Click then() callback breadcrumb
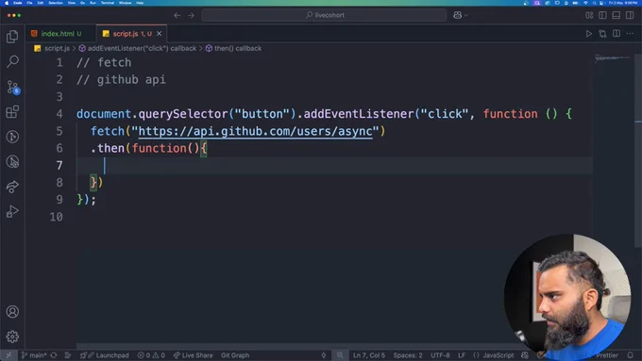The height and width of the screenshot is (361, 642). click(x=238, y=48)
